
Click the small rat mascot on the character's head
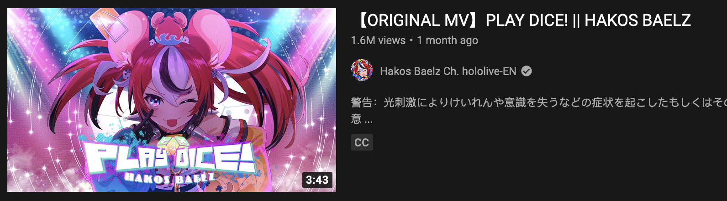tap(166, 28)
